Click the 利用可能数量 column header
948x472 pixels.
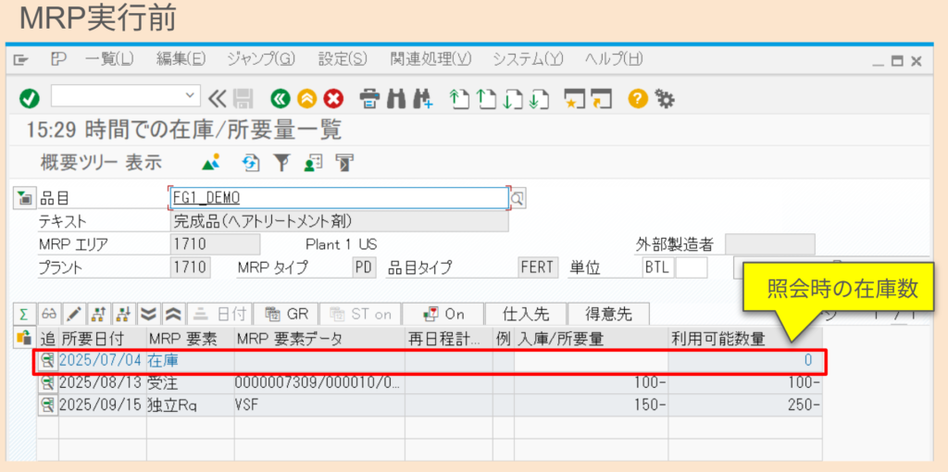point(744,339)
